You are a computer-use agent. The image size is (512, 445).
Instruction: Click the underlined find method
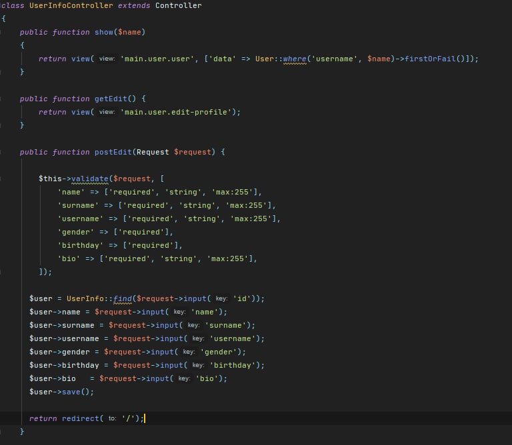(123, 299)
